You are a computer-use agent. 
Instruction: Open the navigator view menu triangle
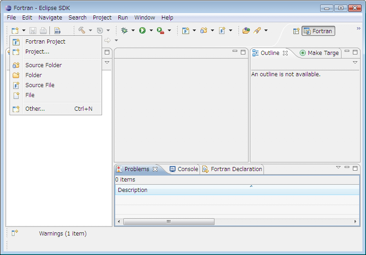[107, 62]
